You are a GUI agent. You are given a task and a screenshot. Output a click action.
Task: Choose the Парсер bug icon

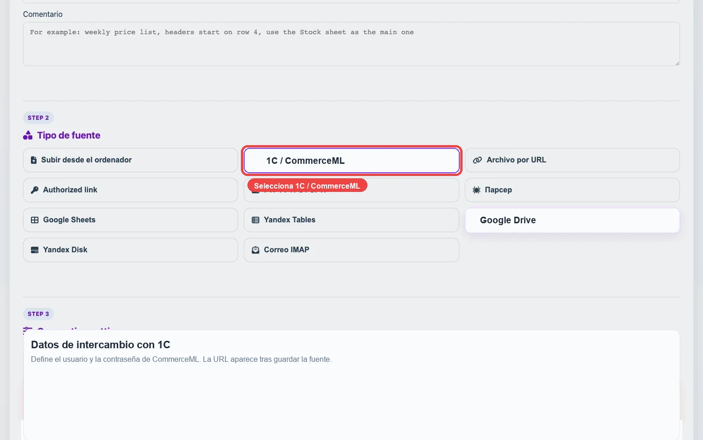click(x=477, y=190)
